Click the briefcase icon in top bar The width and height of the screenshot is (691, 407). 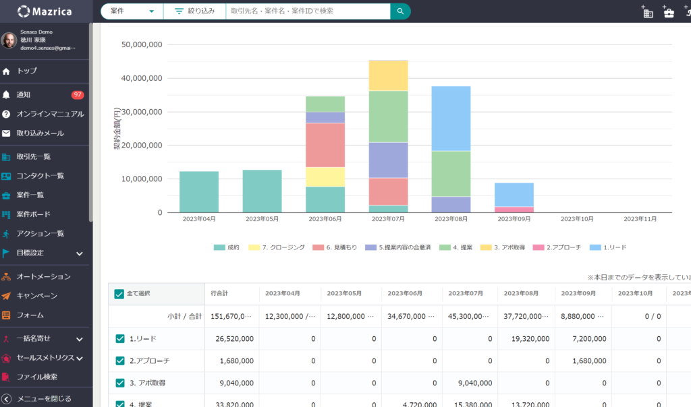point(669,12)
